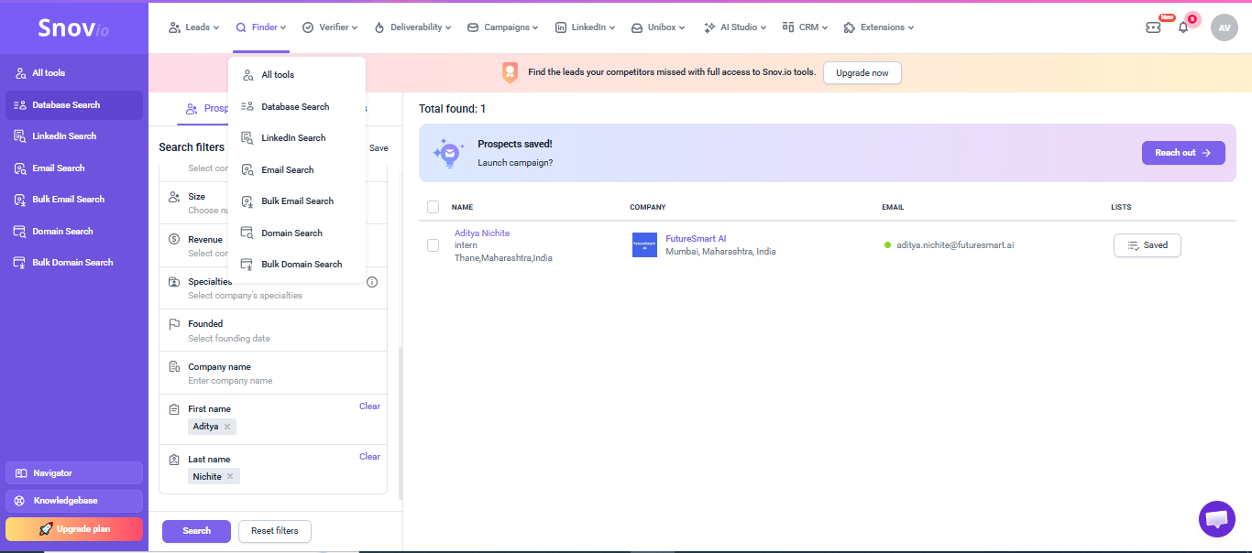Remove the Nichite last name tag
The height and width of the screenshot is (553, 1252).
click(230, 476)
